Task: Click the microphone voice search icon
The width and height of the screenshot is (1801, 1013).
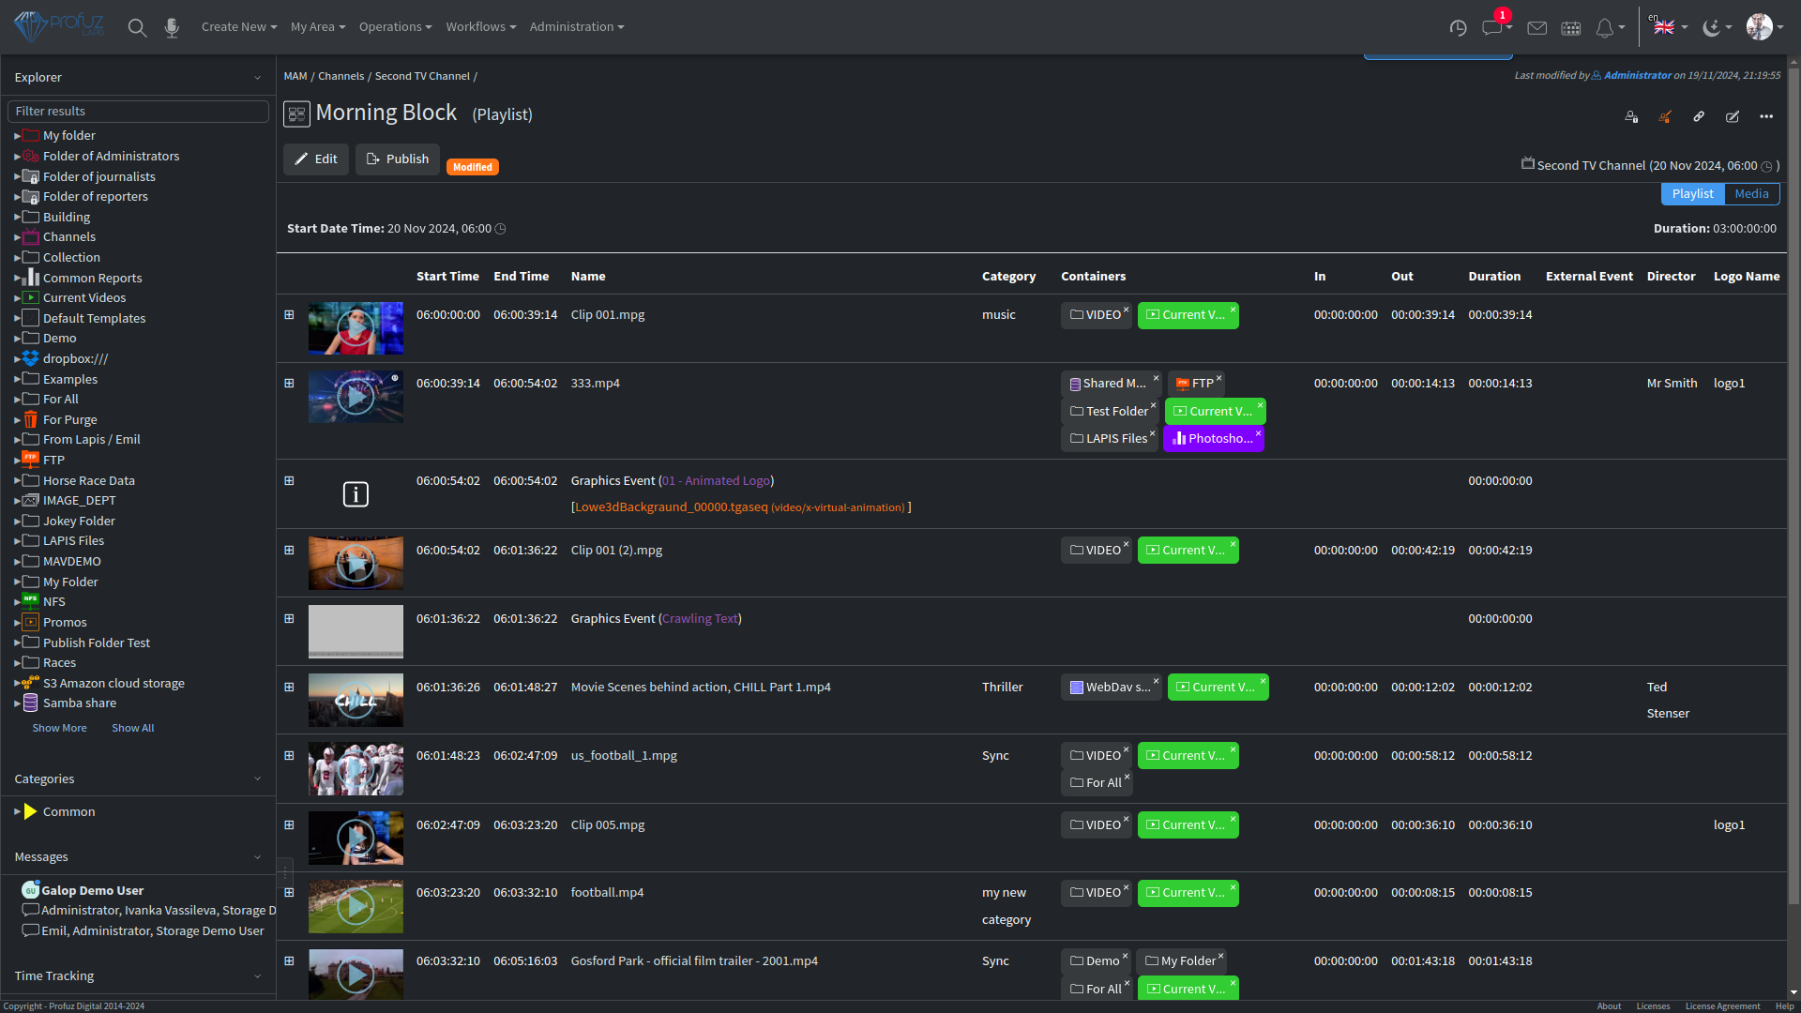Action: 172,27
